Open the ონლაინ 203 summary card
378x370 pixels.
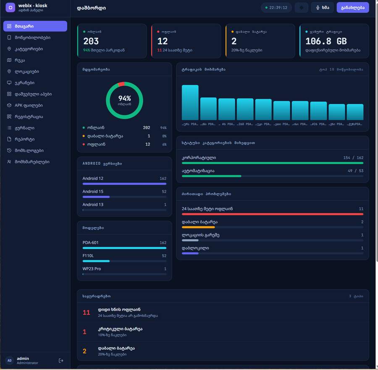pyautogui.click(x=112, y=41)
